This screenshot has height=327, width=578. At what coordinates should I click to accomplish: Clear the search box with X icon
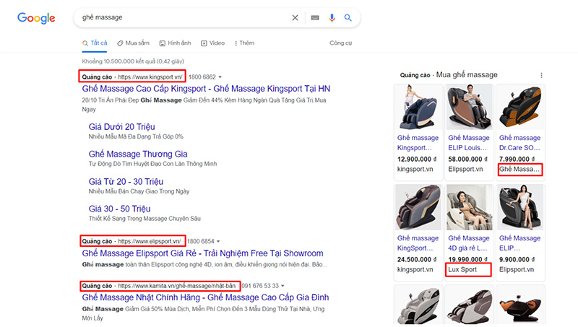click(295, 17)
